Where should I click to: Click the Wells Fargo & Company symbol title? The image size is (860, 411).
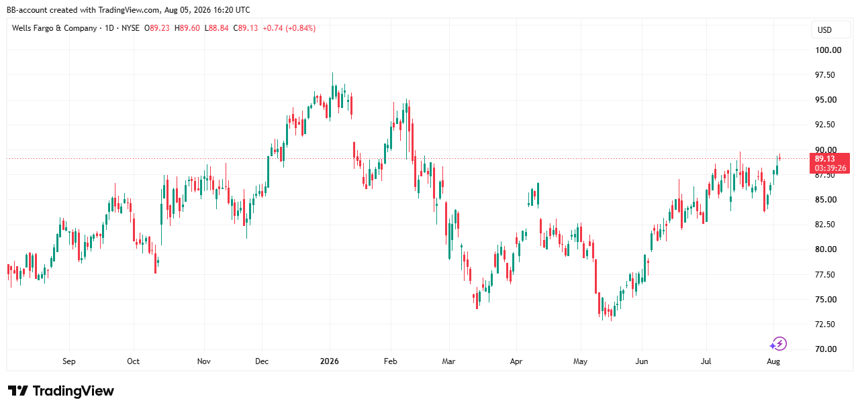[54, 28]
